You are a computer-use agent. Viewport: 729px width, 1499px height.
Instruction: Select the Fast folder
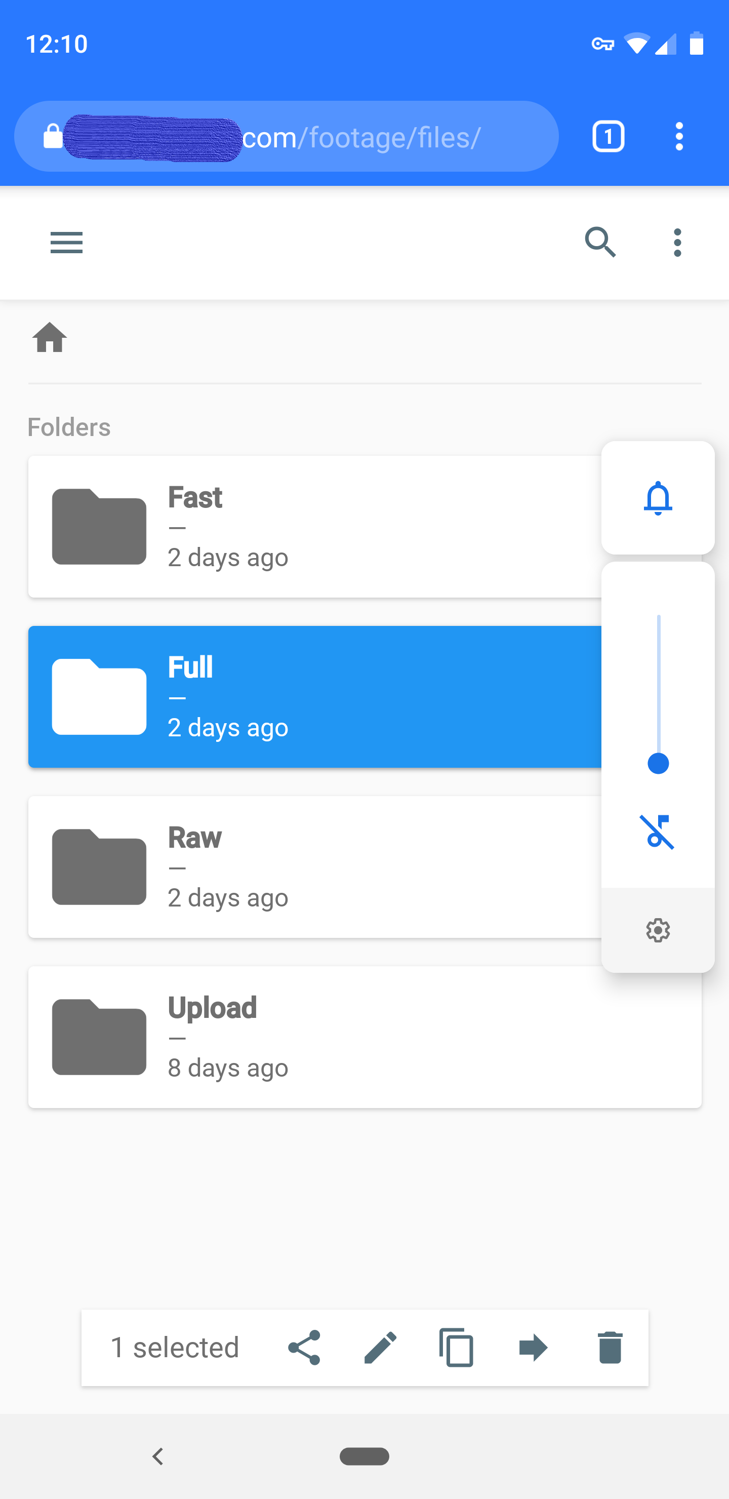tap(315, 527)
